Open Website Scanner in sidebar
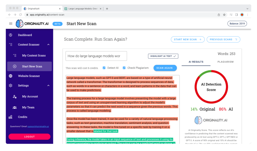 pyautogui.click(x=30, y=76)
